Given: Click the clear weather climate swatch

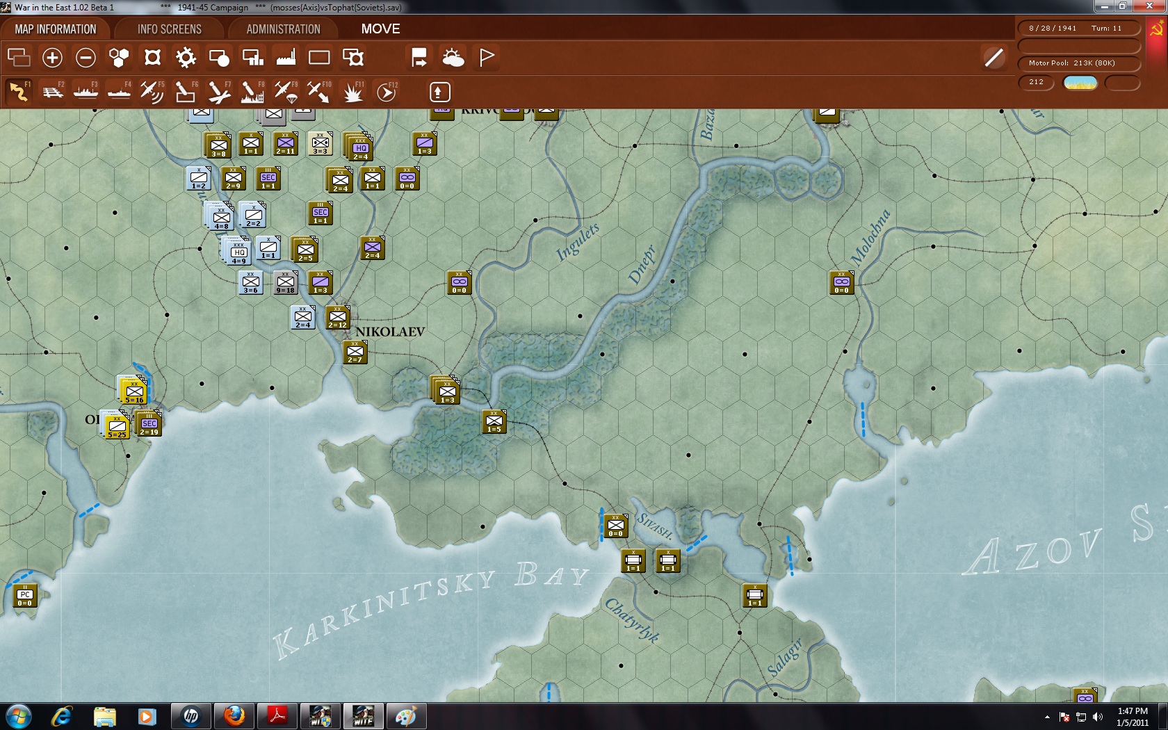Looking at the screenshot, I should 1080,82.
